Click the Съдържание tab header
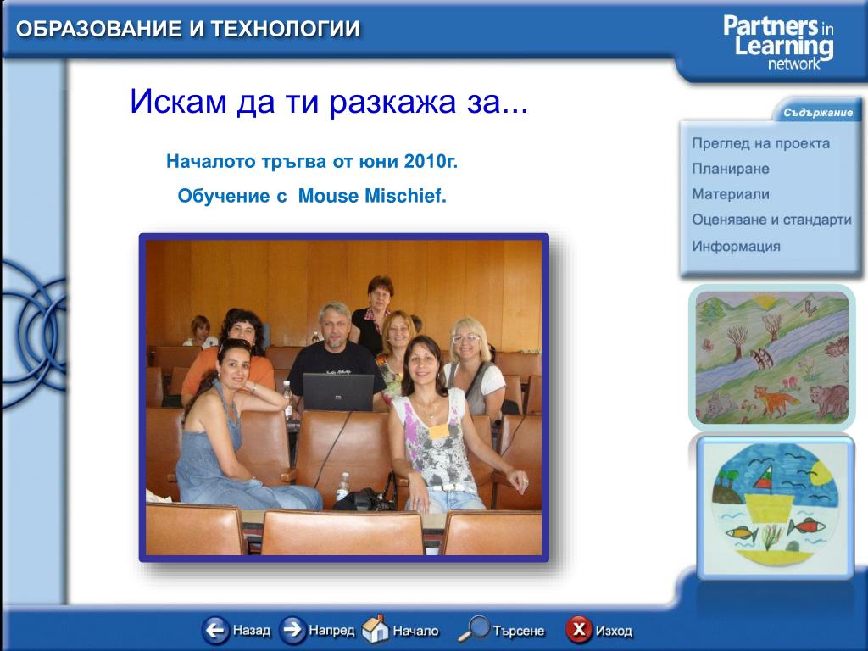This screenshot has width=868, height=651. click(x=818, y=113)
